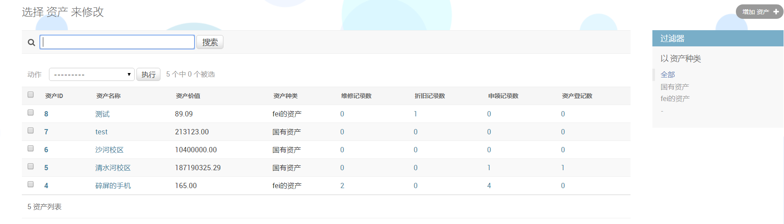Open asset ID 7 link
Viewport: 784px width, 224px height.
[x=46, y=132]
